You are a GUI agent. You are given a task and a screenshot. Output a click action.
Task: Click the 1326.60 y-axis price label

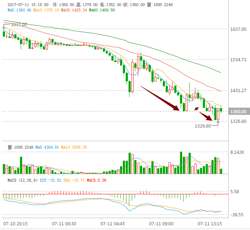point(238,121)
